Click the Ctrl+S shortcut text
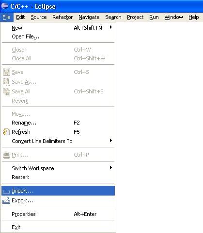Screen dimensions: 203x233 click(x=81, y=72)
